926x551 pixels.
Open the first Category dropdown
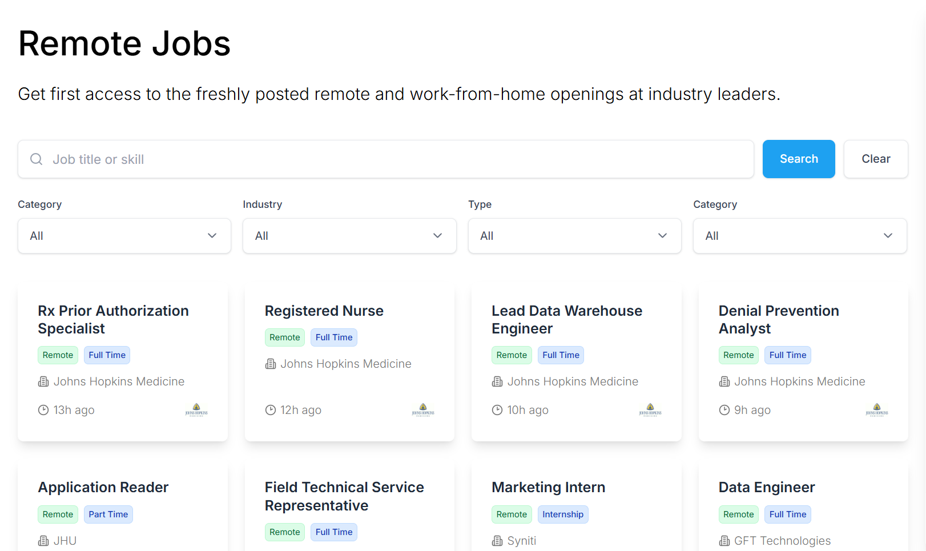click(124, 236)
